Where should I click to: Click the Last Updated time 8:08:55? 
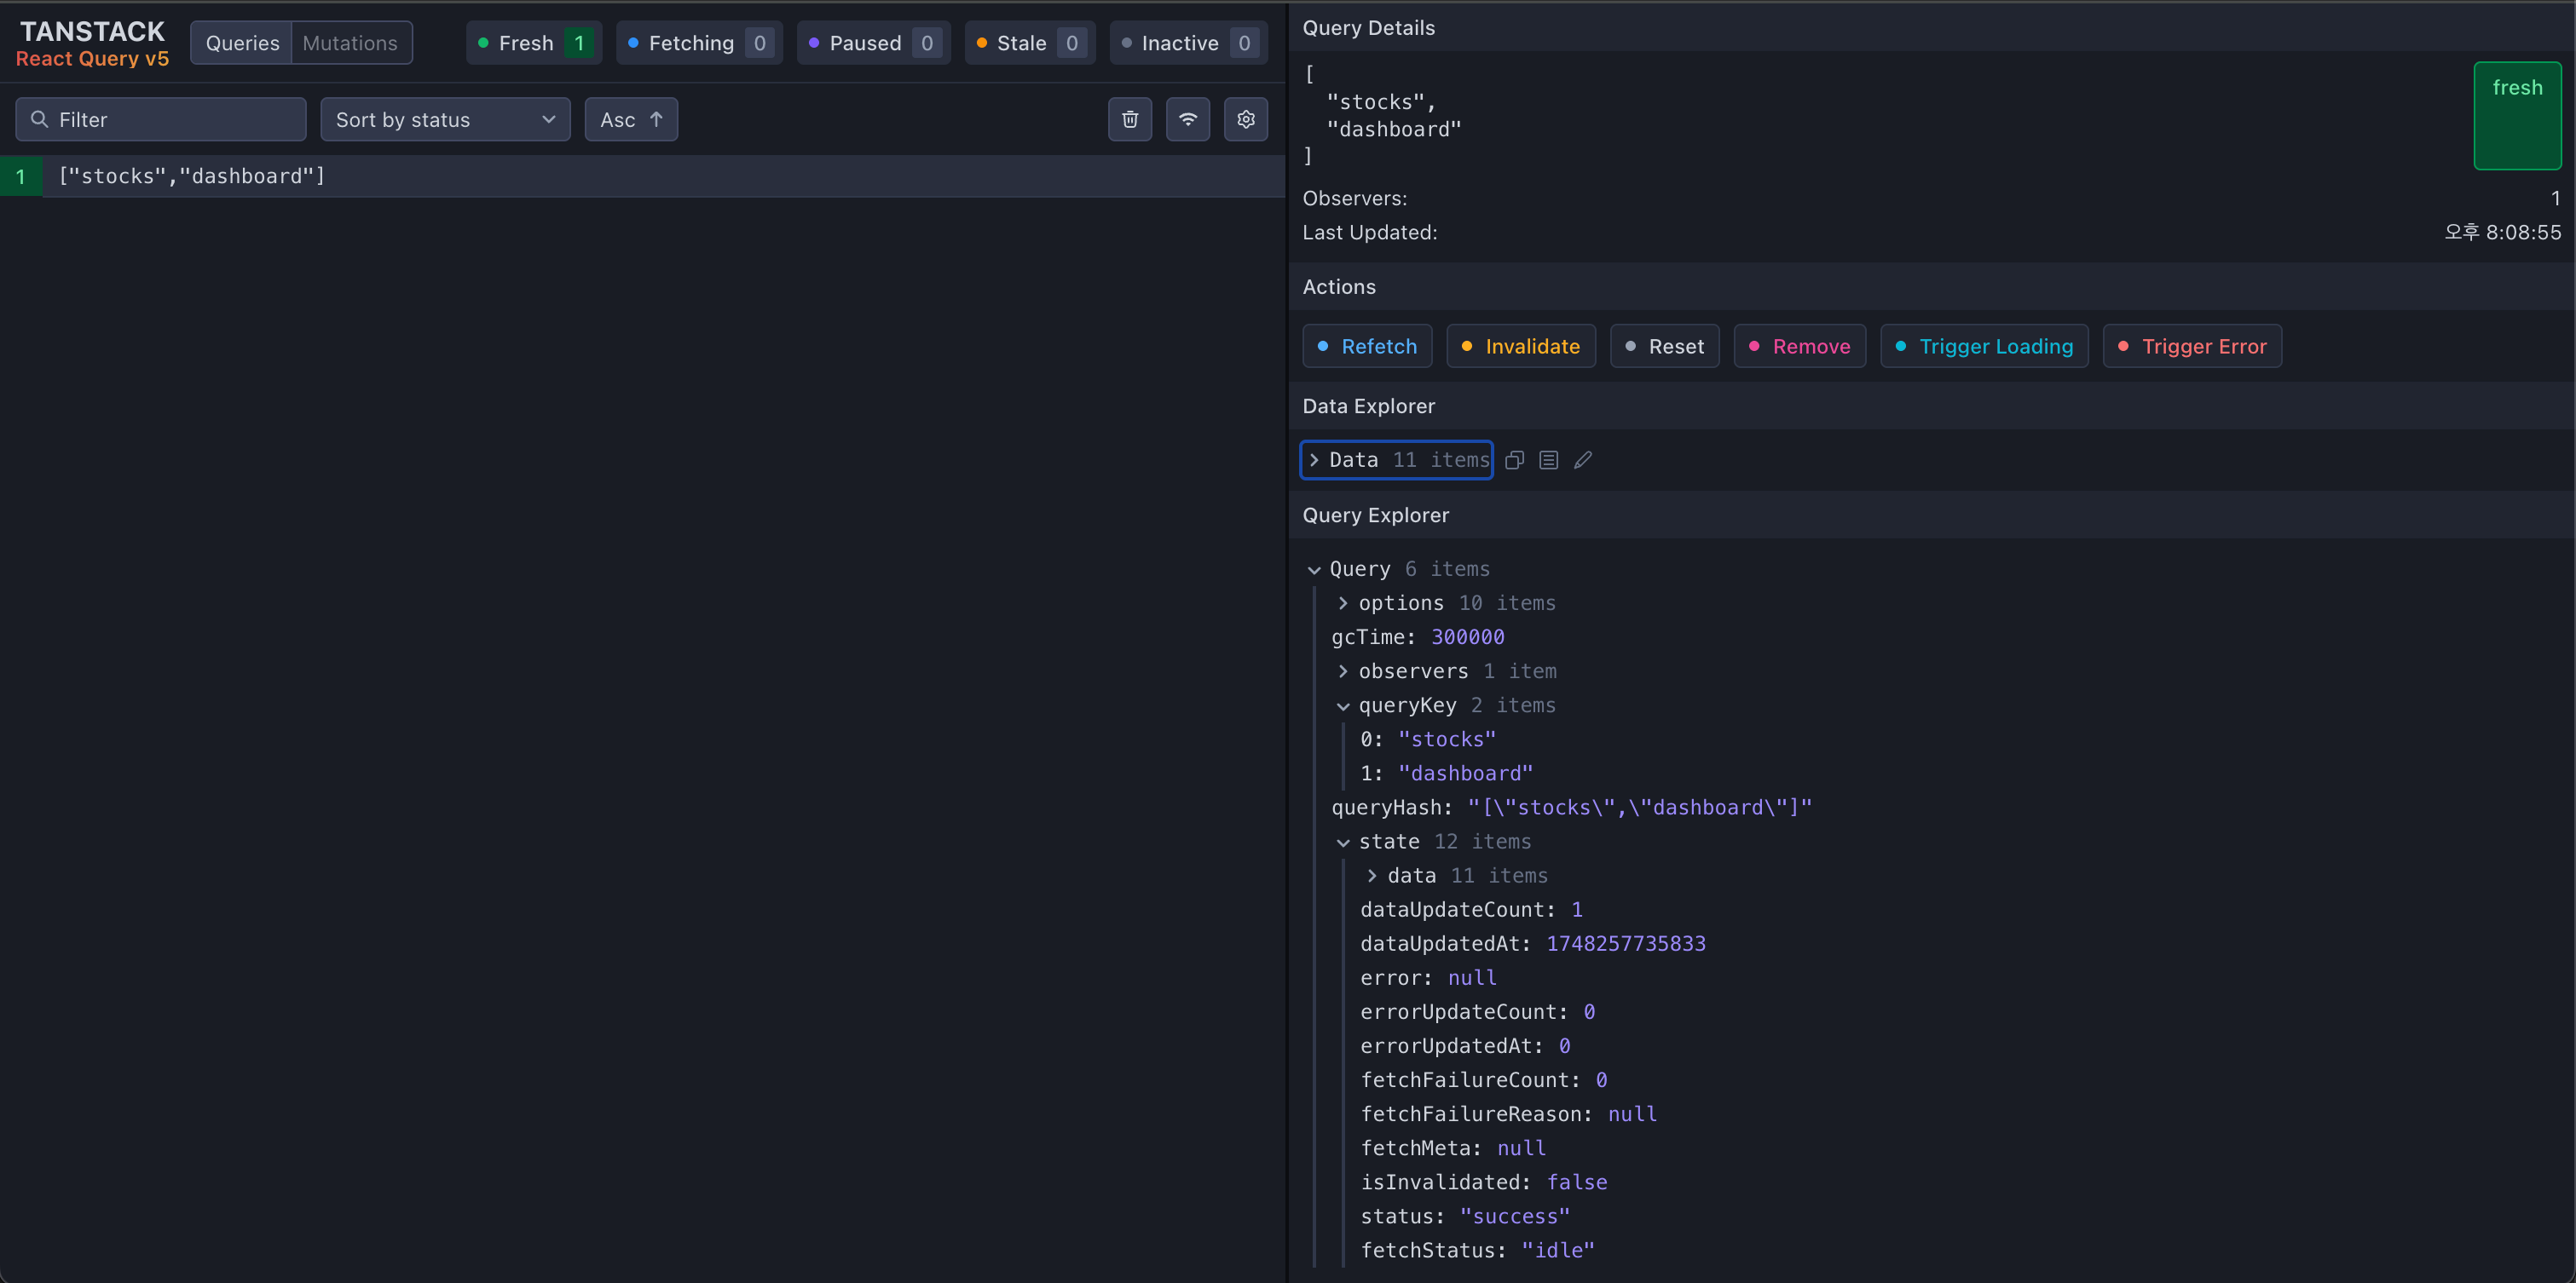pyautogui.click(x=2502, y=233)
